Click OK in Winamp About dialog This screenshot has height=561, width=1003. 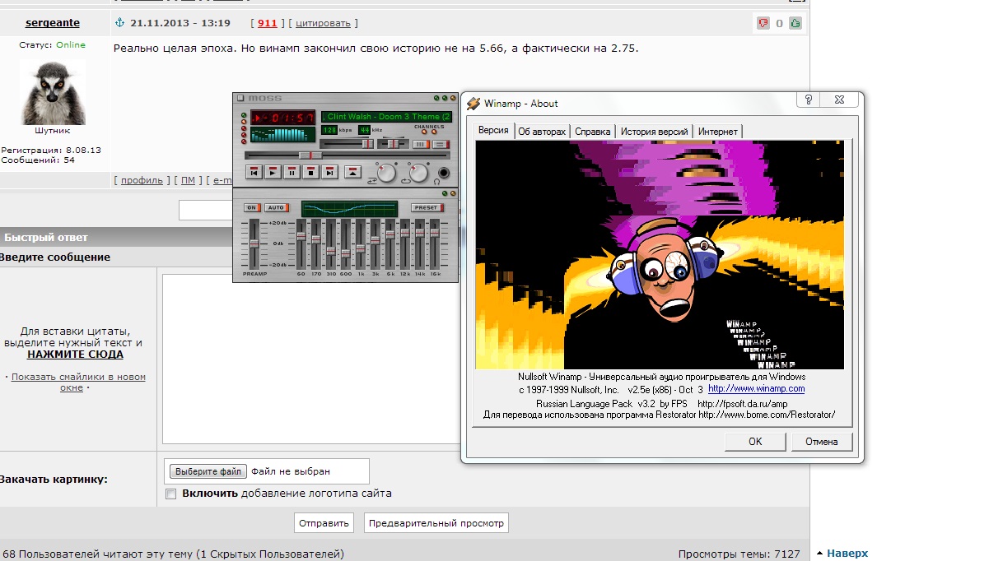click(x=755, y=442)
